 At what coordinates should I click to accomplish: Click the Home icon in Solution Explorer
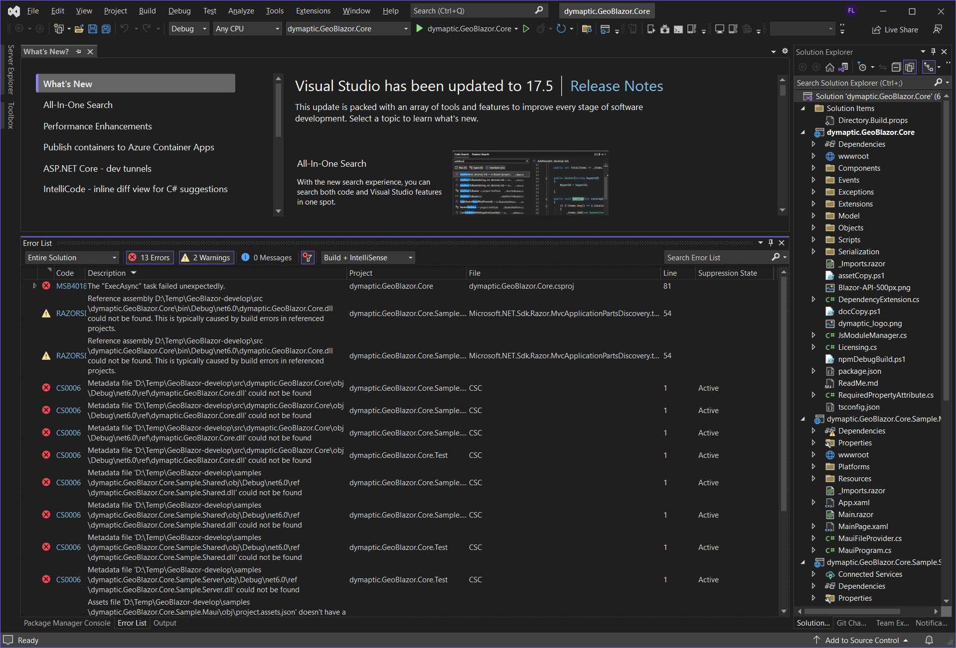pyautogui.click(x=830, y=67)
